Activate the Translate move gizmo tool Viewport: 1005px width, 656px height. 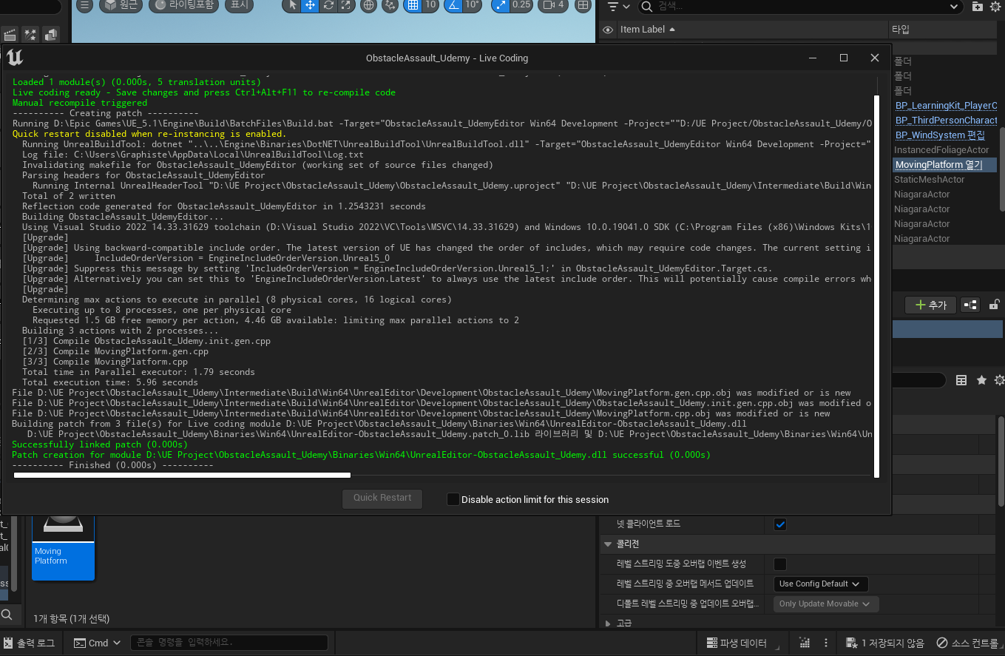pos(310,5)
